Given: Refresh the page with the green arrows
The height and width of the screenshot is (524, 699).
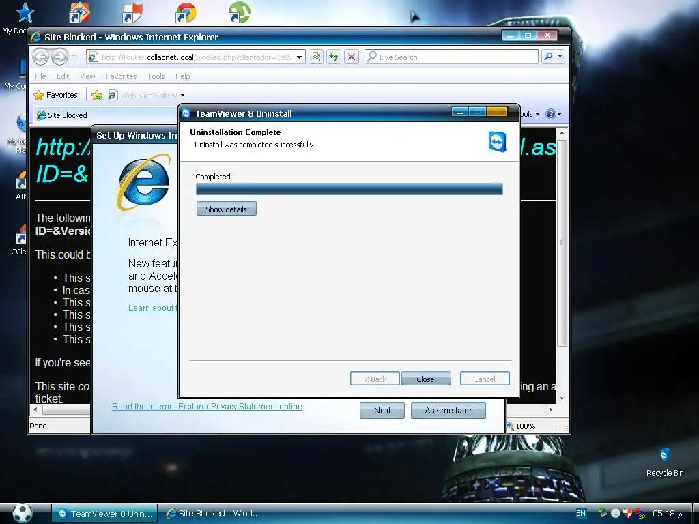Looking at the screenshot, I should [x=333, y=57].
